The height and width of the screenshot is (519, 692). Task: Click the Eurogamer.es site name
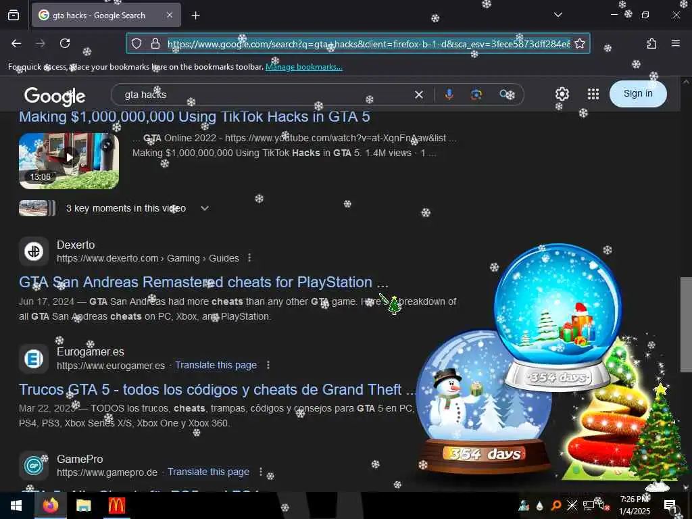91,352
